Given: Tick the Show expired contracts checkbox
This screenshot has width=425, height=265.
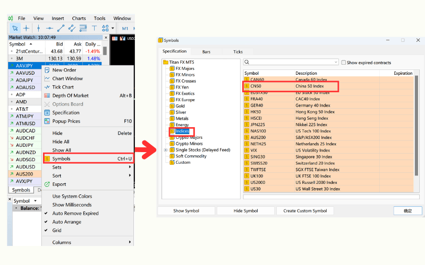Looking at the screenshot, I should [x=344, y=62].
